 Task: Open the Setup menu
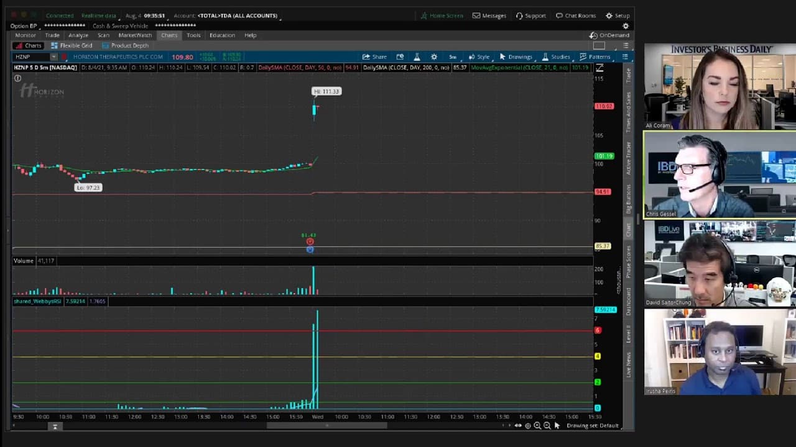[x=618, y=16]
